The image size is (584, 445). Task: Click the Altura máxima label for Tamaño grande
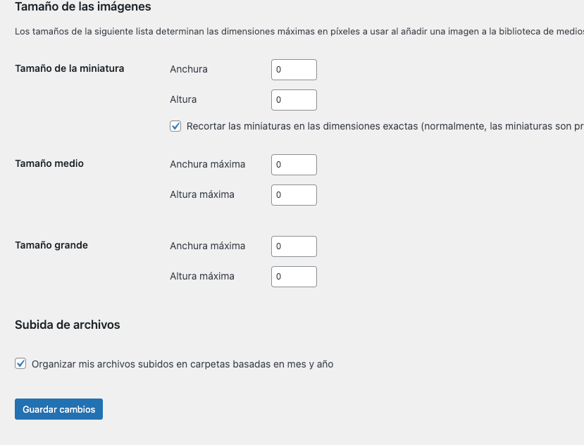click(202, 276)
